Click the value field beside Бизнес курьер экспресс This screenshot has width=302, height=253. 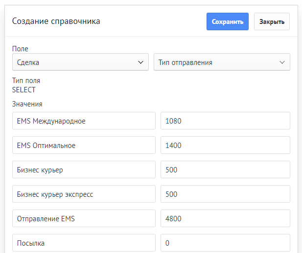click(225, 194)
